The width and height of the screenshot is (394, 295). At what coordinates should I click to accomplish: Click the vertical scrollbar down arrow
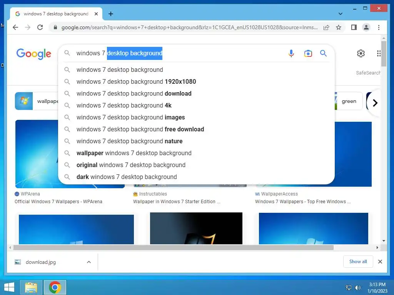384,241
